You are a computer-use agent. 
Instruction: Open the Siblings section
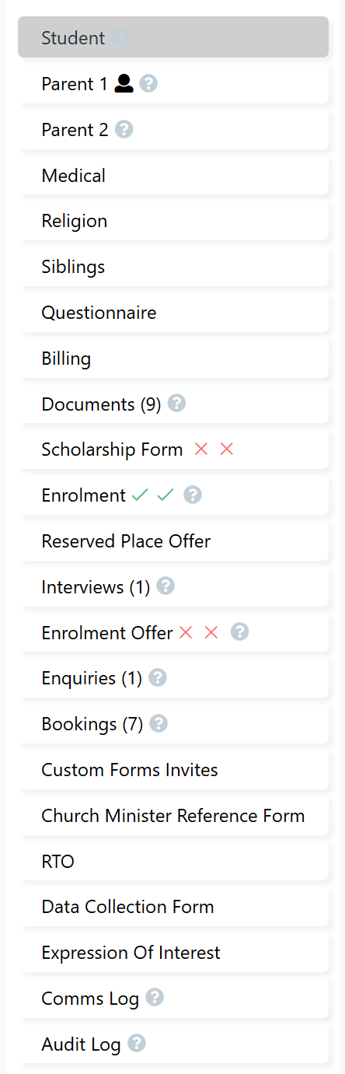pyautogui.click(x=175, y=267)
